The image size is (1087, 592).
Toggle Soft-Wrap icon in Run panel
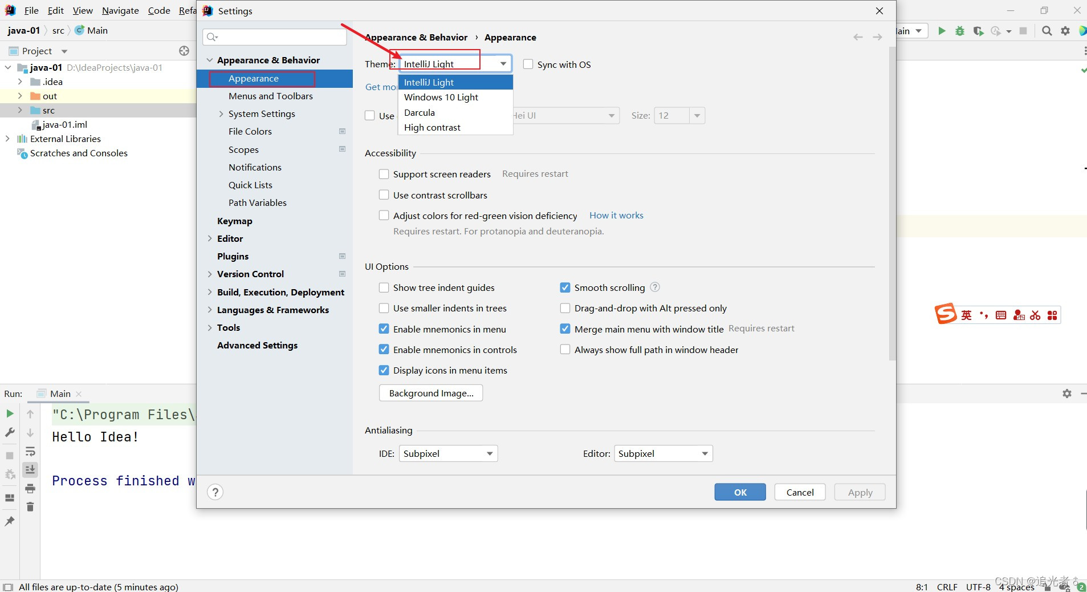(x=30, y=451)
